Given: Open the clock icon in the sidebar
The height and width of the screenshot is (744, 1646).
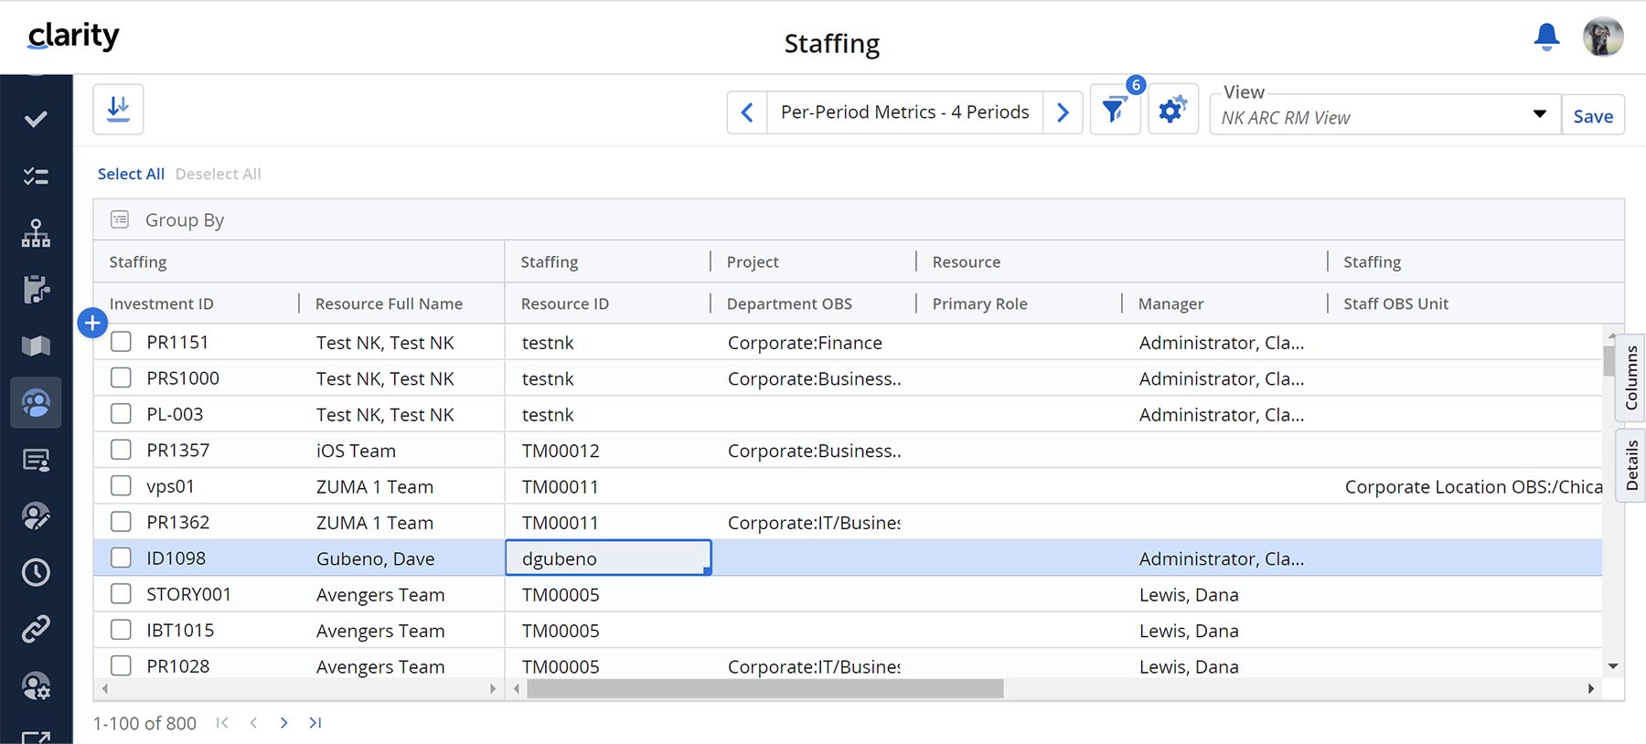Looking at the screenshot, I should coord(36,572).
